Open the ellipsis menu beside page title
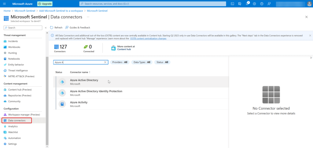 click(88, 17)
